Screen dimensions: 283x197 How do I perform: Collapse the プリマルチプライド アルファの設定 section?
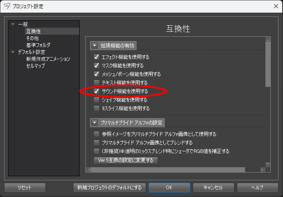pyautogui.click(x=95, y=123)
